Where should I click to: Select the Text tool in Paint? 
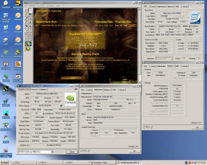(x=30, y=26)
